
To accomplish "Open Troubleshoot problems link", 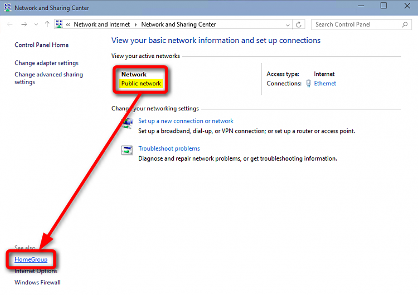I will pyautogui.click(x=169, y=148).
